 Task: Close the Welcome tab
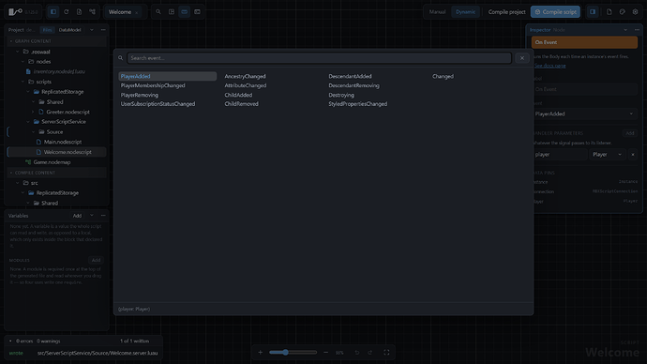(137, 12)
